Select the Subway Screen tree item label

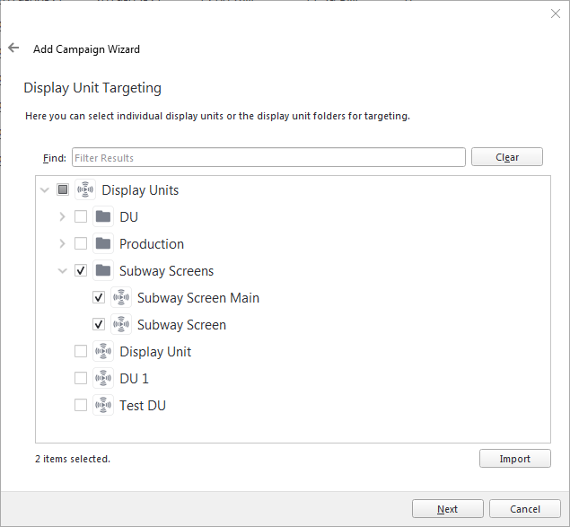[181, 324]
